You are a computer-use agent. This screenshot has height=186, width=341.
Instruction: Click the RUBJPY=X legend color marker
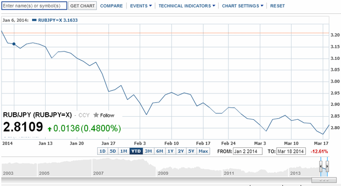pos(34,20)
